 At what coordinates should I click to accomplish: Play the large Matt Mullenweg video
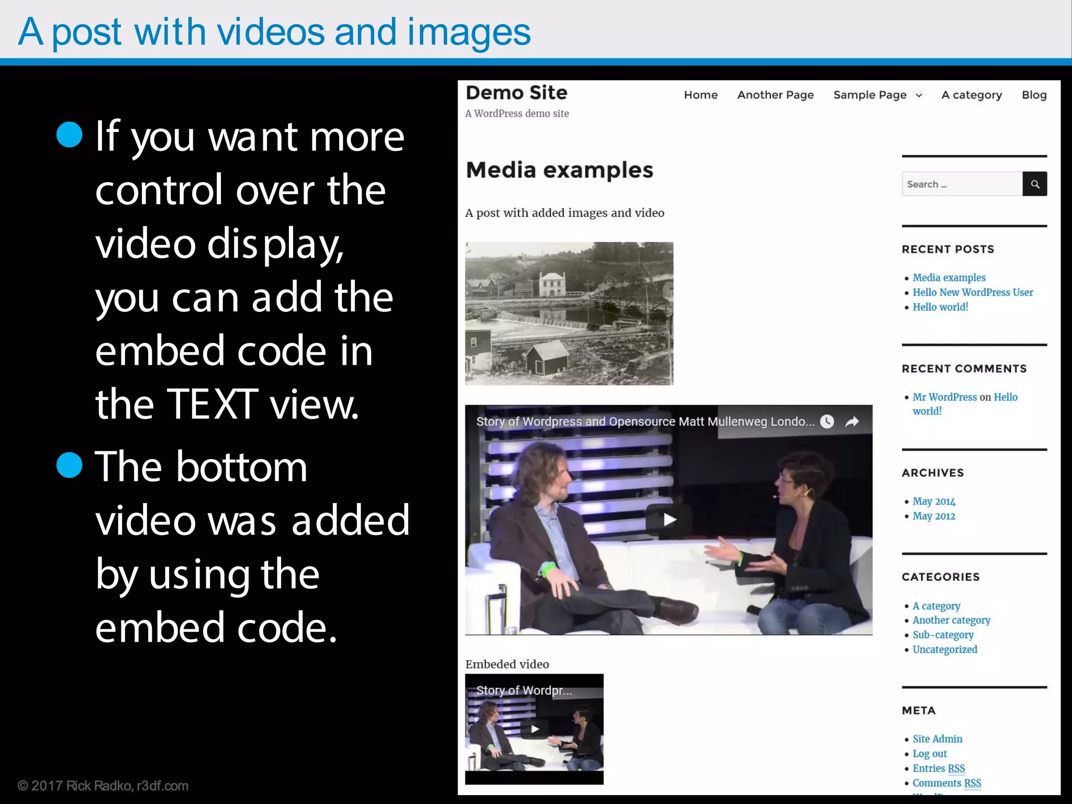click(669, 519)
